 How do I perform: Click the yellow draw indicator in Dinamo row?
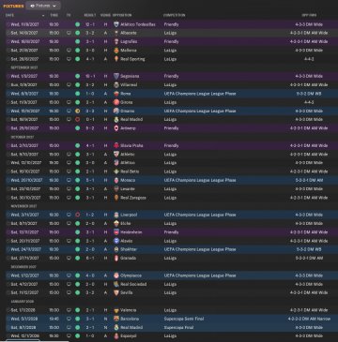77,111
